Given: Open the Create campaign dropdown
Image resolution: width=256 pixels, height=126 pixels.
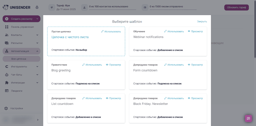Looking at the screenshot, I should 22,19.
